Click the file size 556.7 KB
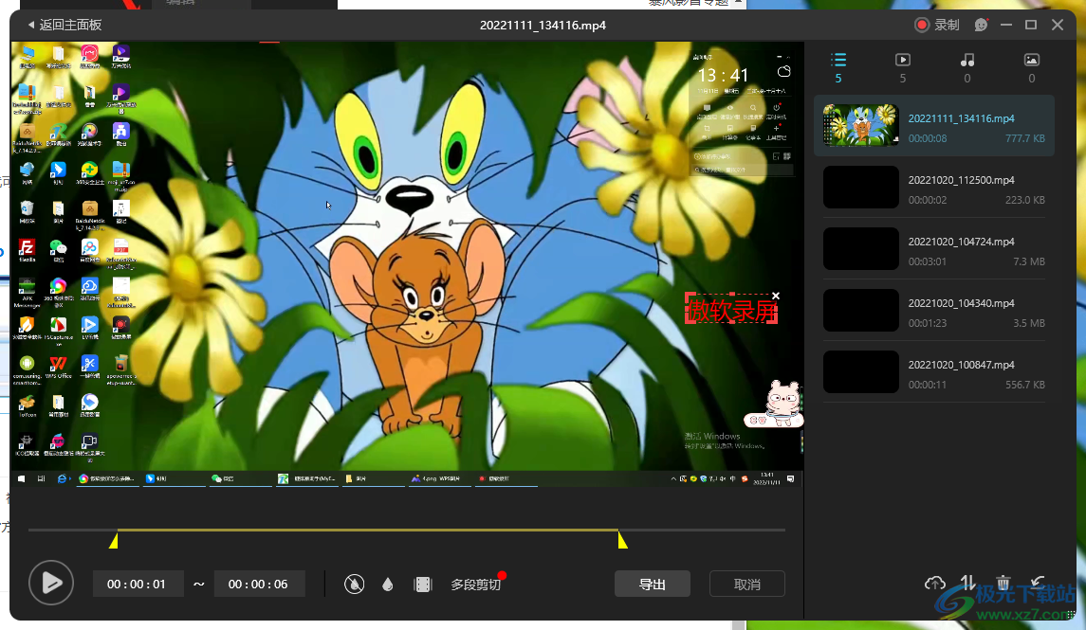This screenshot has height=630, width=1086. 1025,385
